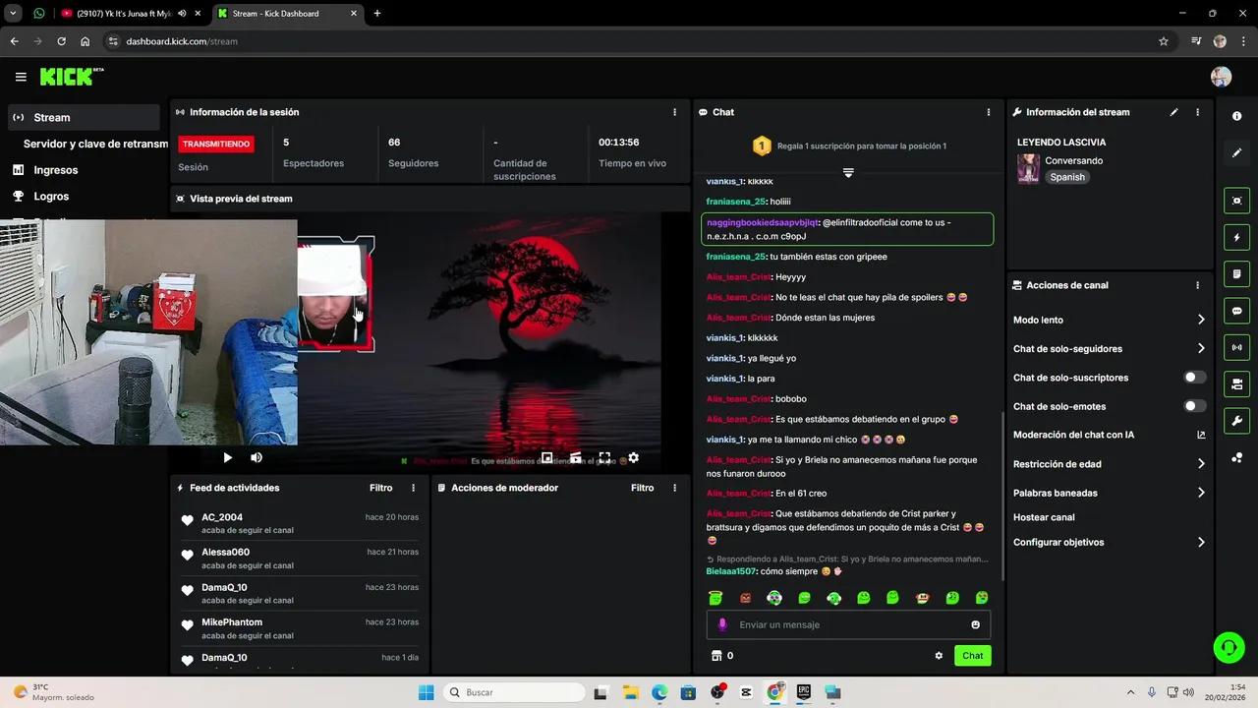Open Acciones de canal three-dot menu
Image resolution: width=1258 pixels, height=708 pixels.
(x=1197, y=285)
